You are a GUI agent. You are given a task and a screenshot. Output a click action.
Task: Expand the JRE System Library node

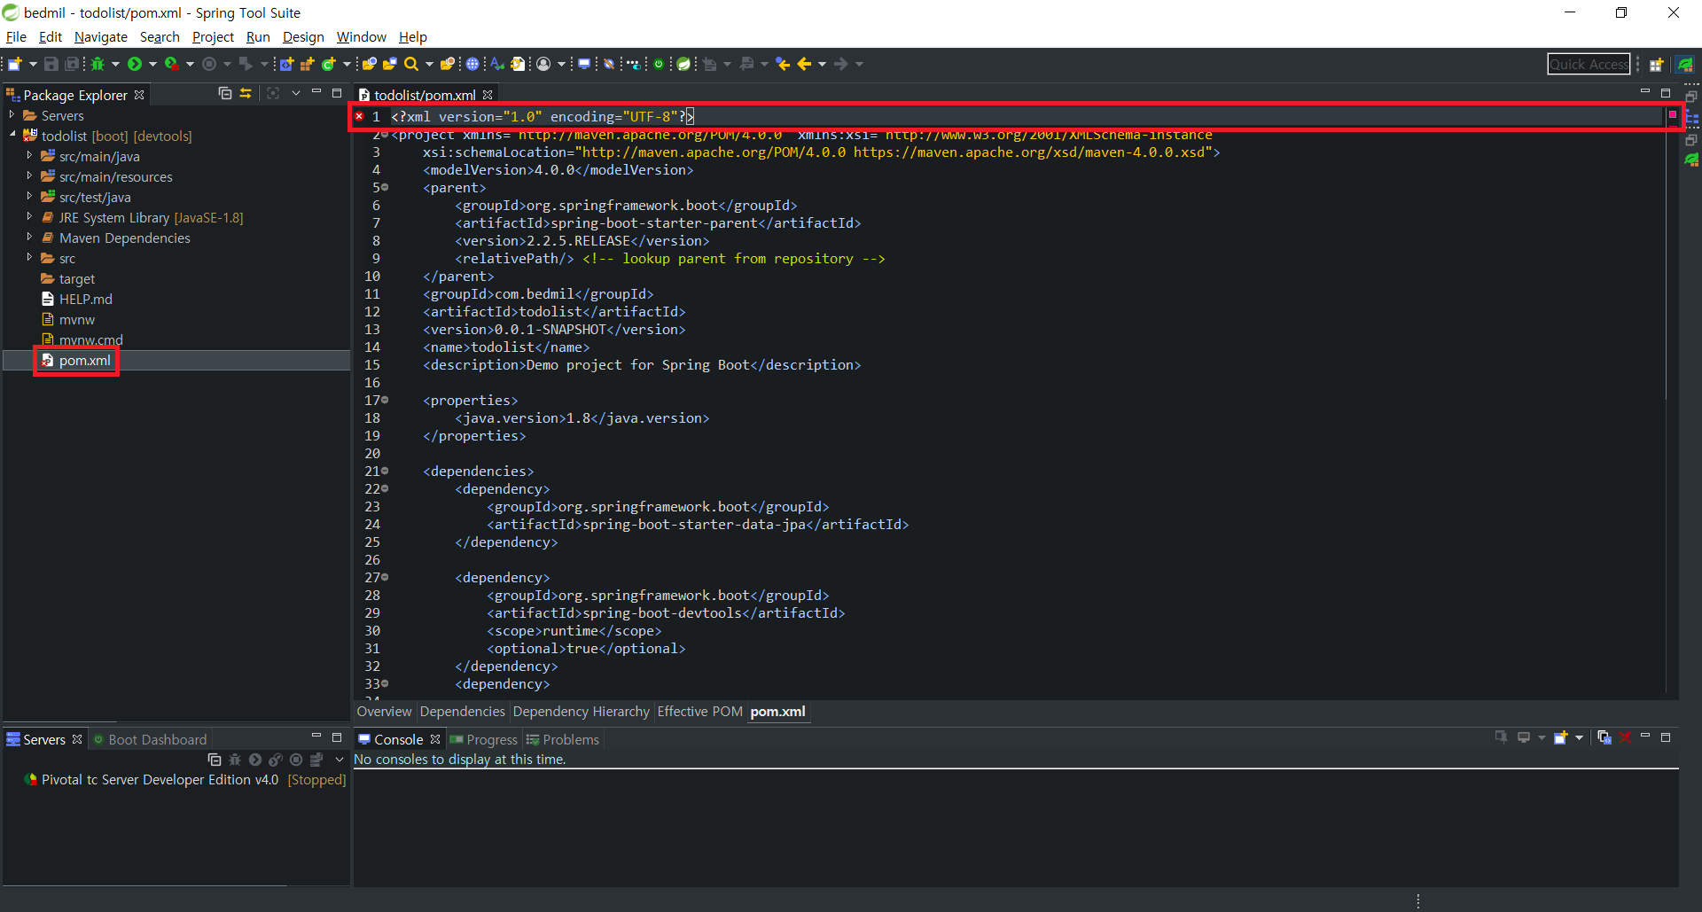point(29,216)
